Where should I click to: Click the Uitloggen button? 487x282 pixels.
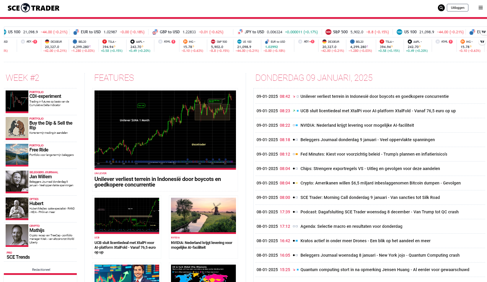click(457, 8)
